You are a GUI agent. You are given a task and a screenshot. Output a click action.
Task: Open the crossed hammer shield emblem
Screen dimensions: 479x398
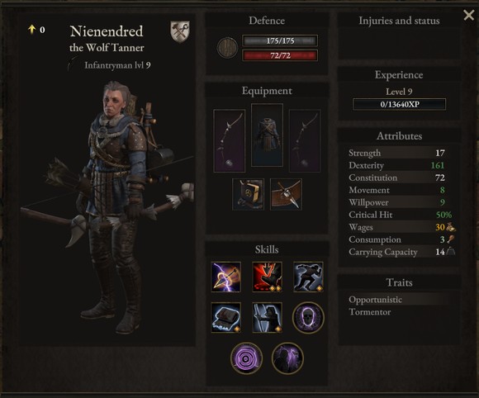point(180,31)
